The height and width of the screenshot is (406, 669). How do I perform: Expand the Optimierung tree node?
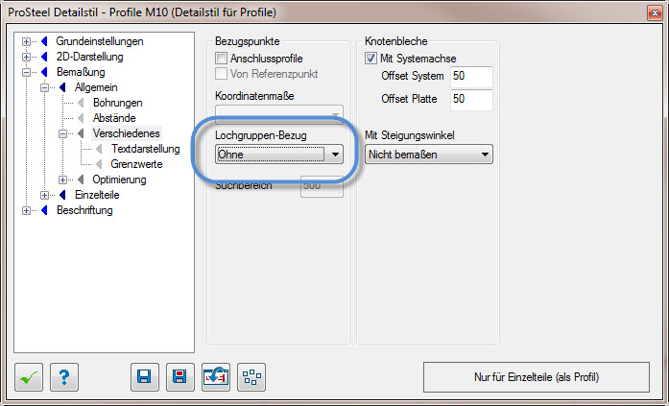(x=62, y=180)
